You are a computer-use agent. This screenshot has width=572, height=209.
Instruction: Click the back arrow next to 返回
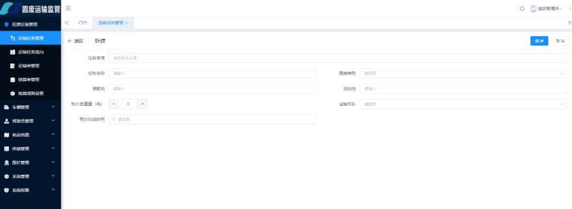click(70, 41)
